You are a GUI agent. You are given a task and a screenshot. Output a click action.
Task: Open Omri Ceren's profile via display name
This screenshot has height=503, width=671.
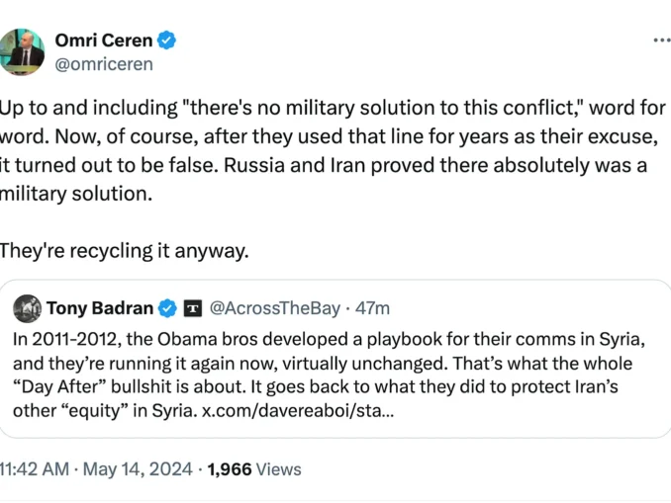[x=101, y=41]
